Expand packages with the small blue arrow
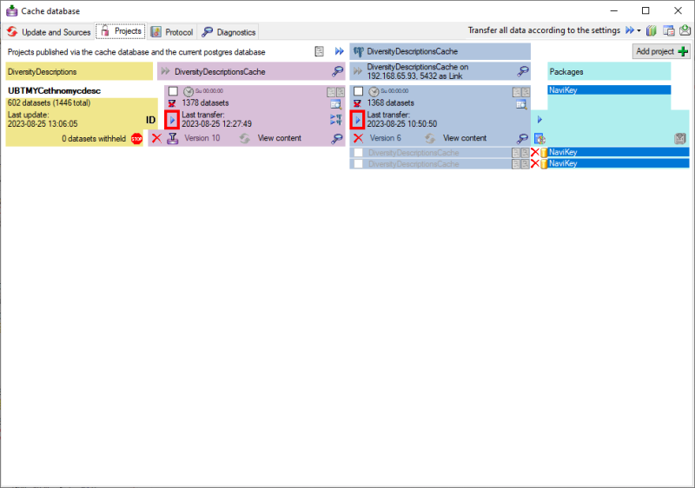 tap(539, 119)
